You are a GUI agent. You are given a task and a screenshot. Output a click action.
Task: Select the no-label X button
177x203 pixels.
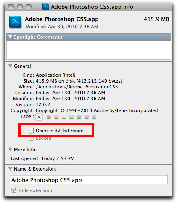click(x=39, y=117)
